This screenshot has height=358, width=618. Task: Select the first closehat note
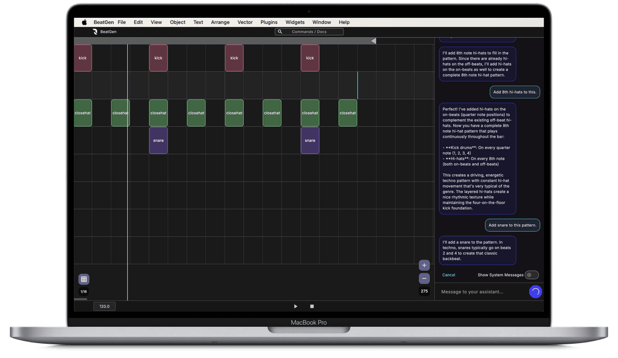tap(83, 113)
